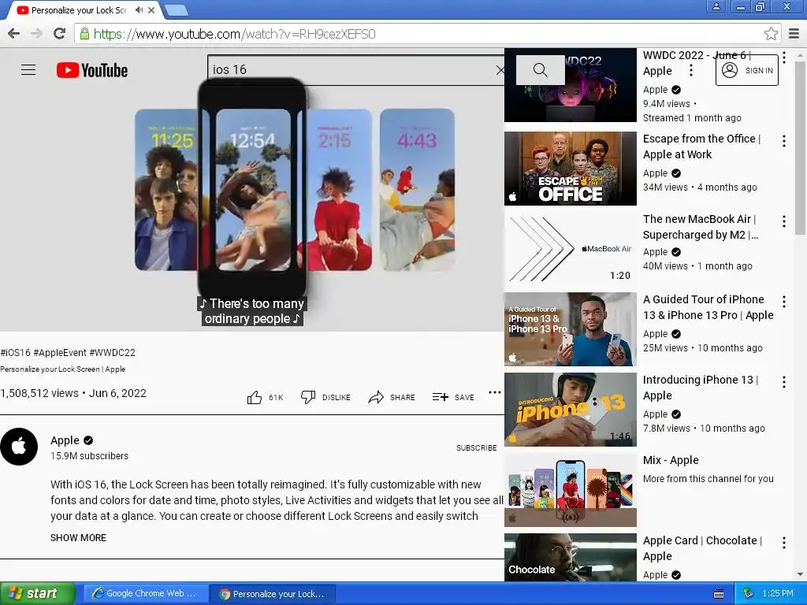Viewport: 807px width, 605px height.
Task: Click the taskbar clock showing 1:25 PM
Action: coord(778,593)
